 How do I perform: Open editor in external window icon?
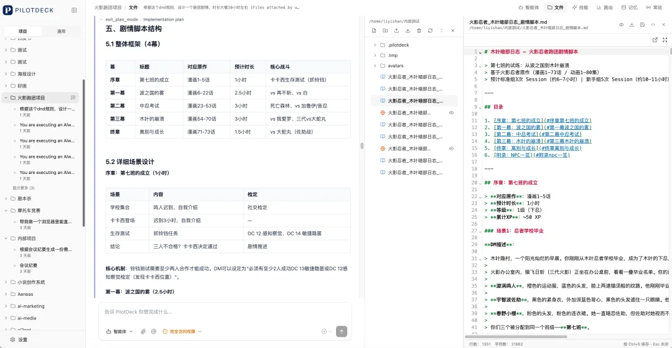(655, 40)
